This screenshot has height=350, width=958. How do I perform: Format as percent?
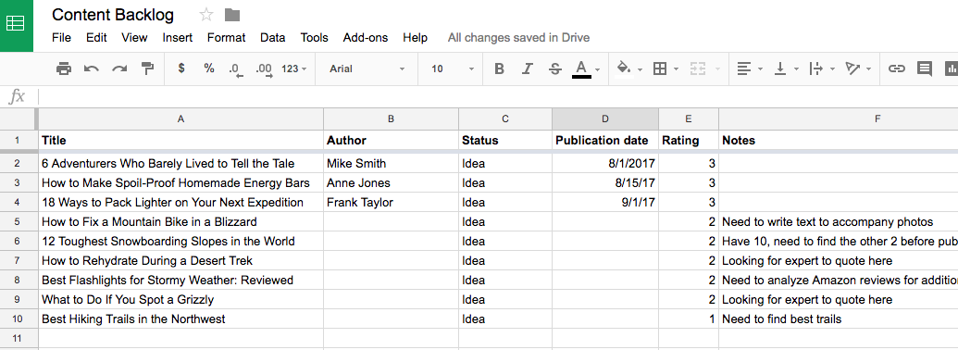tap(209, 69)
